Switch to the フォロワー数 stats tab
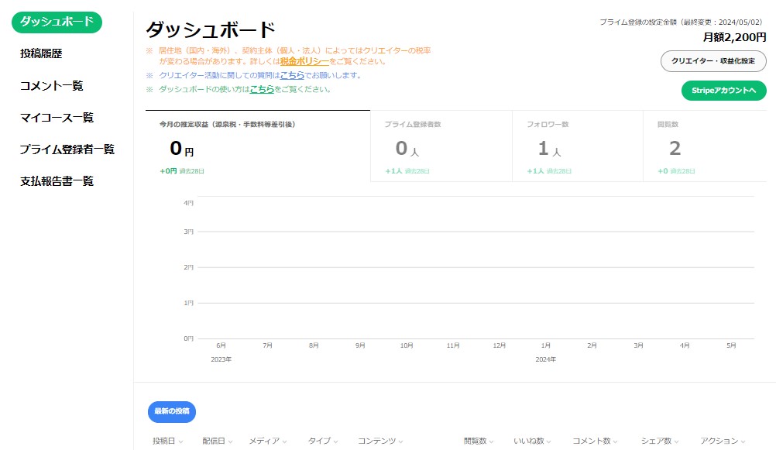Viewport: 776px width, 450px height. tap(579, 145)
